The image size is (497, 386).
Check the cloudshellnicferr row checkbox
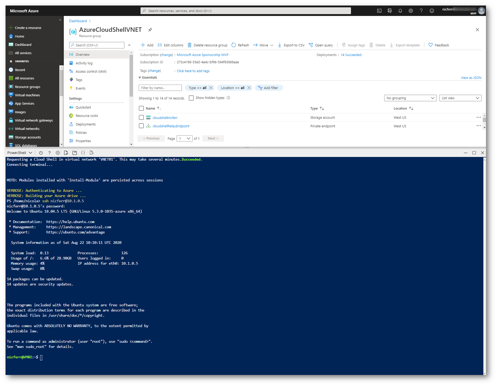(x=141, y=117)
